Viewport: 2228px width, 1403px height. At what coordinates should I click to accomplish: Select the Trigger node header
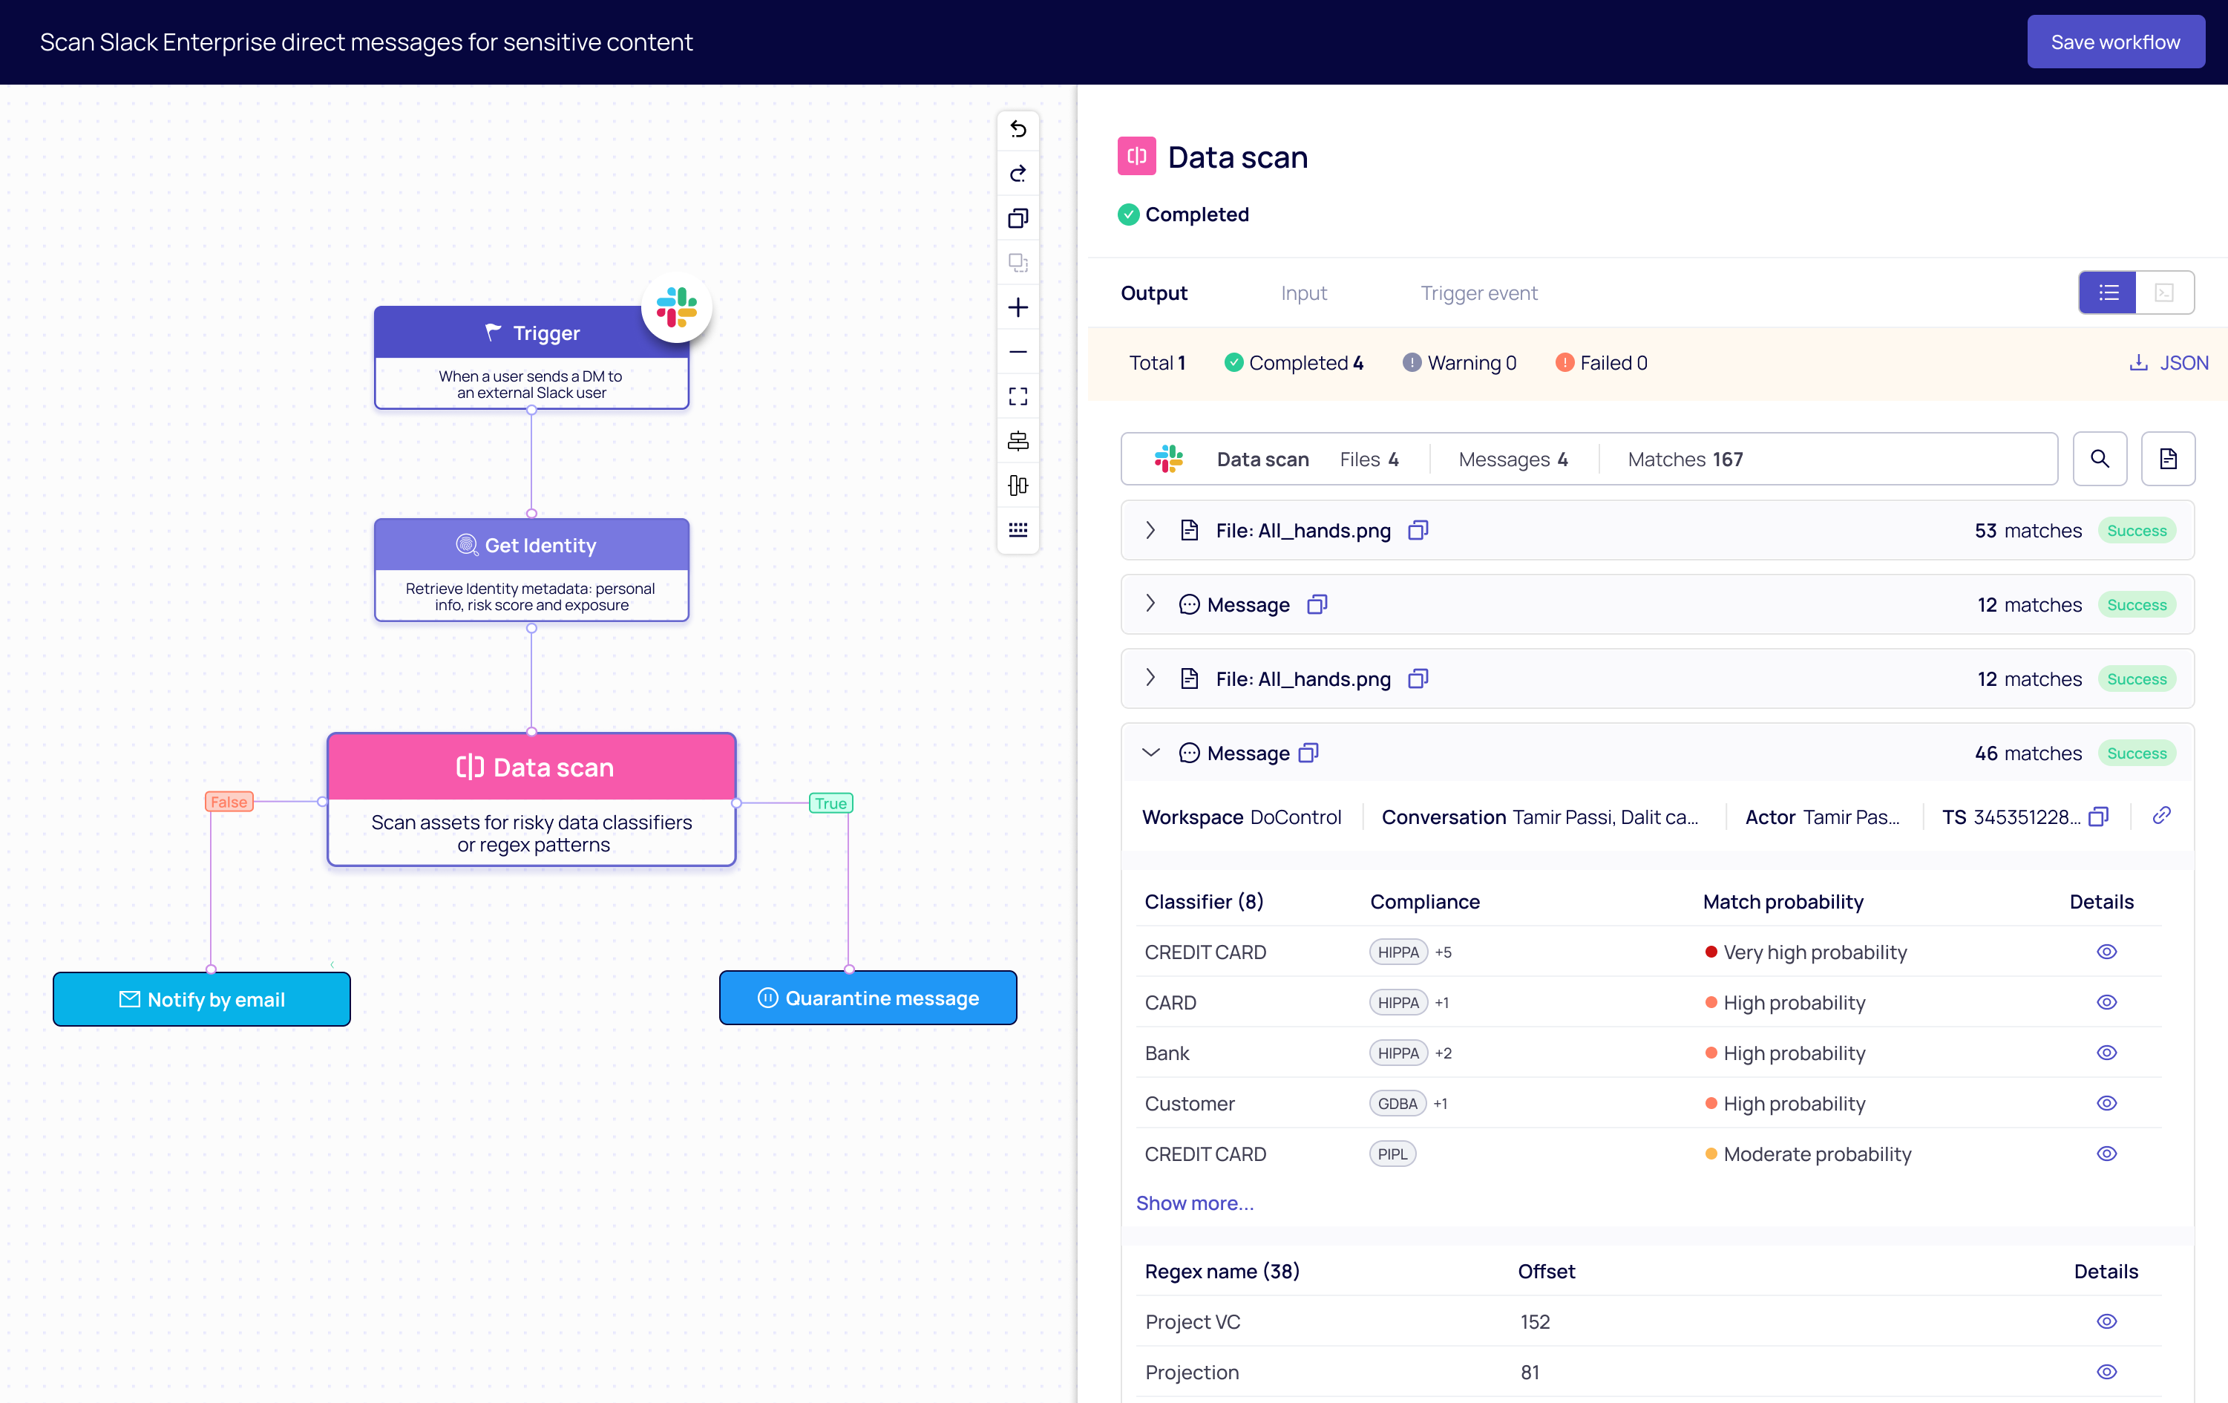tap(531, 333)
